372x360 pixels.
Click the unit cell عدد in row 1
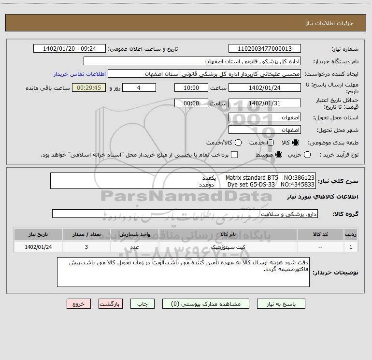click(134, 247)
